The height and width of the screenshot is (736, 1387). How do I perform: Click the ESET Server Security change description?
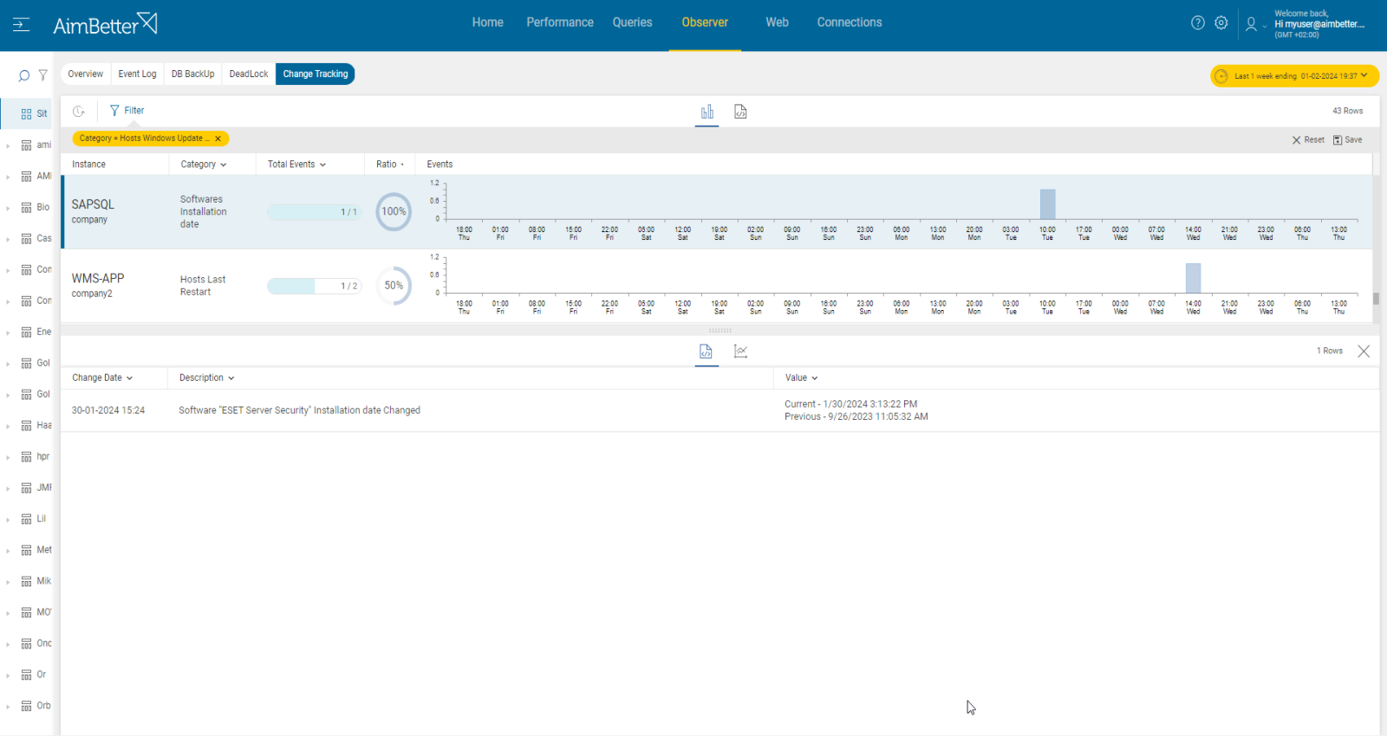(299, 411)
